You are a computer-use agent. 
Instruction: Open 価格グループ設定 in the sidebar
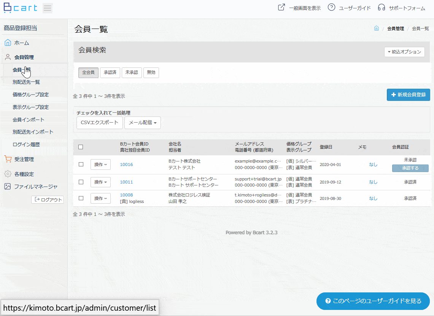(31, 95)
